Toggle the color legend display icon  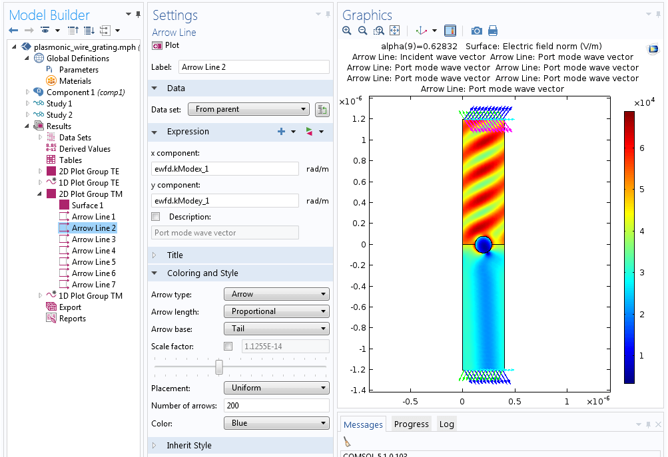tap(450, 31)
